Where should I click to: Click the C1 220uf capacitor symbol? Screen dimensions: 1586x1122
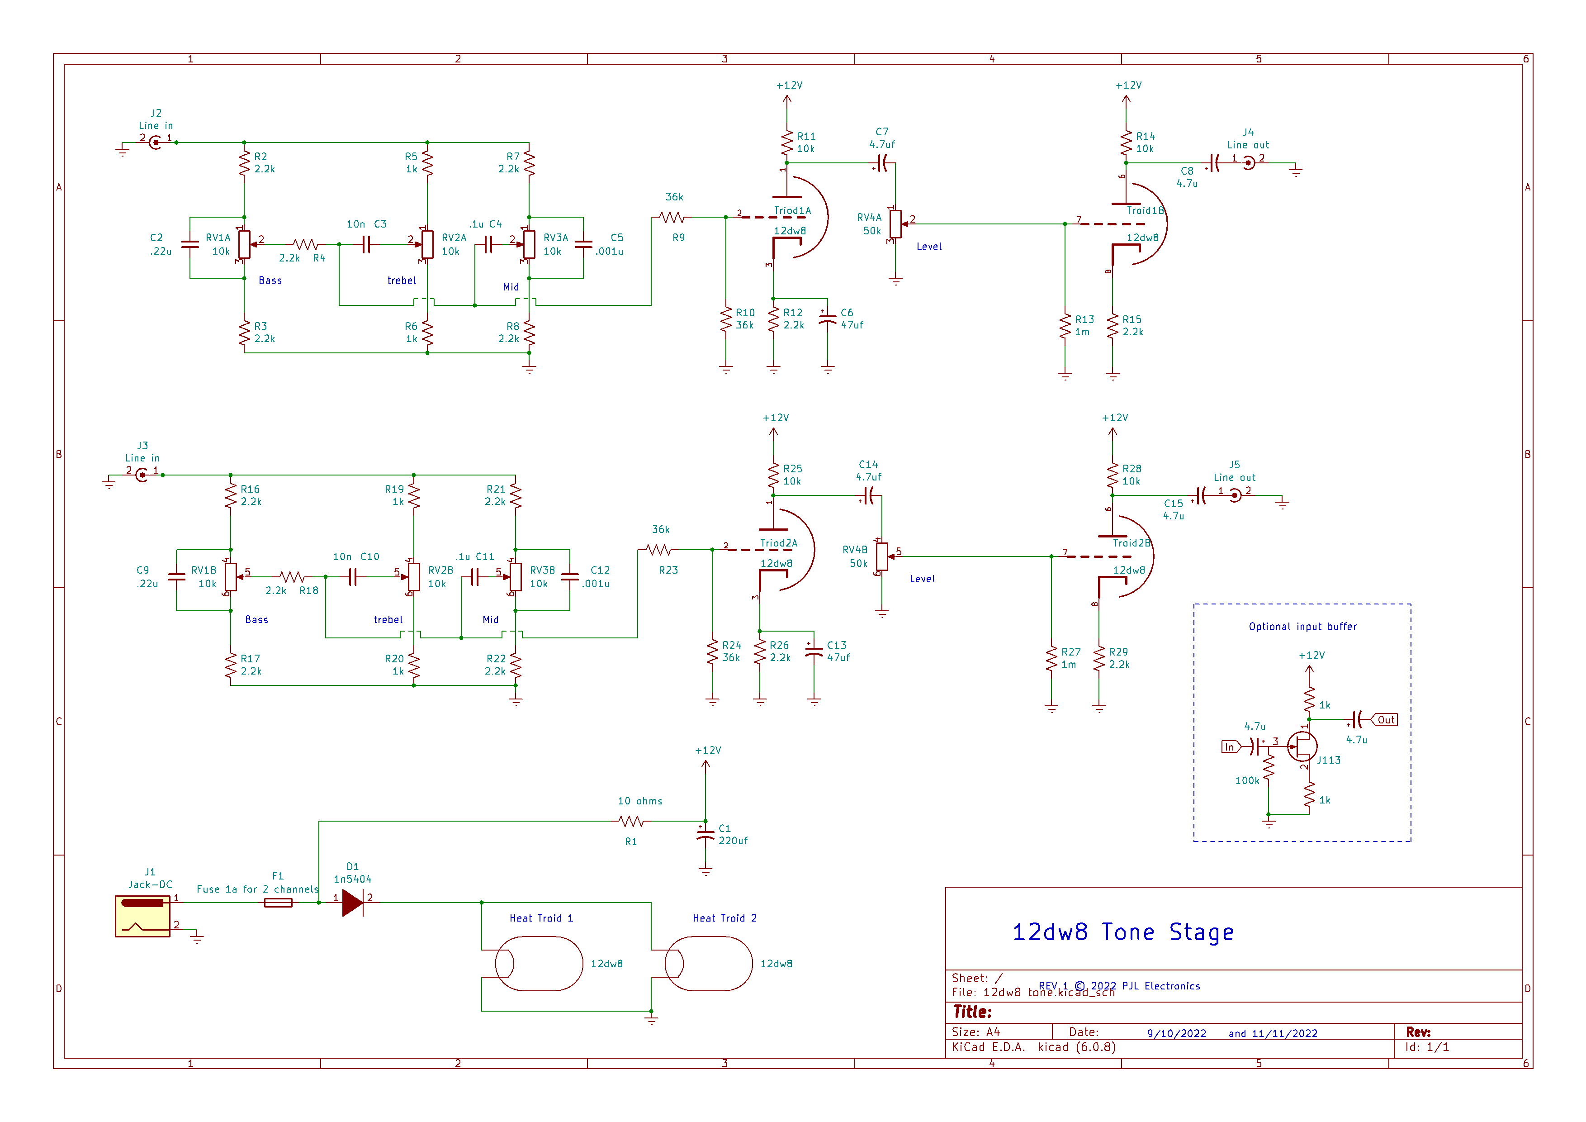705,835
